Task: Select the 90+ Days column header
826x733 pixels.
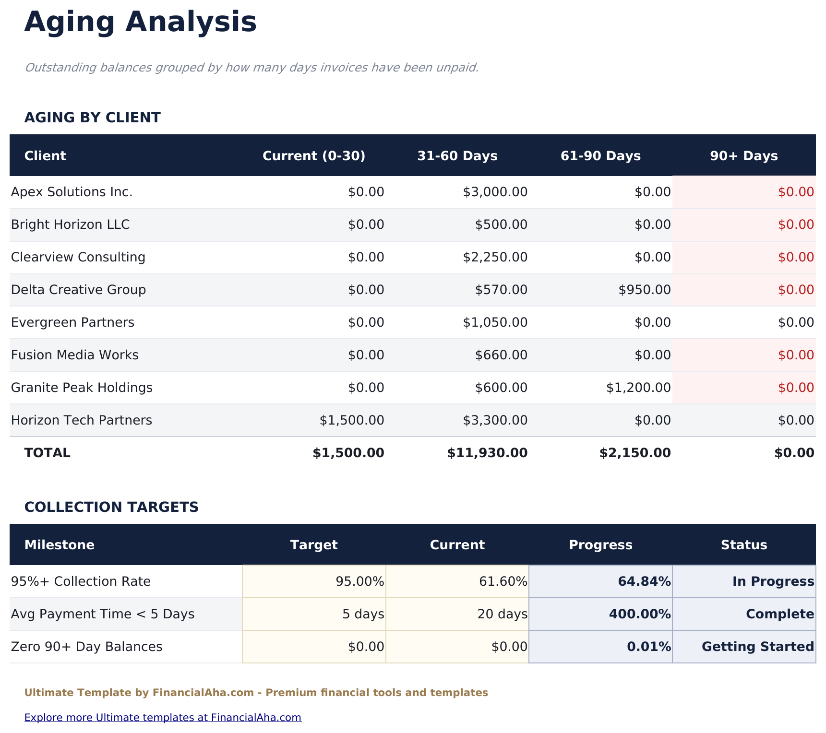Action: click(x=743, y=155)
